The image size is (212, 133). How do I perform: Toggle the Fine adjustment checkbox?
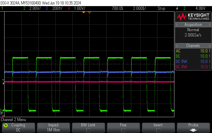tap(123, 130)
